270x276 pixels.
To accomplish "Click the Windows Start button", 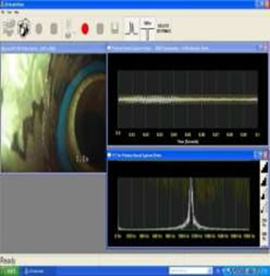I will (10, 271).
